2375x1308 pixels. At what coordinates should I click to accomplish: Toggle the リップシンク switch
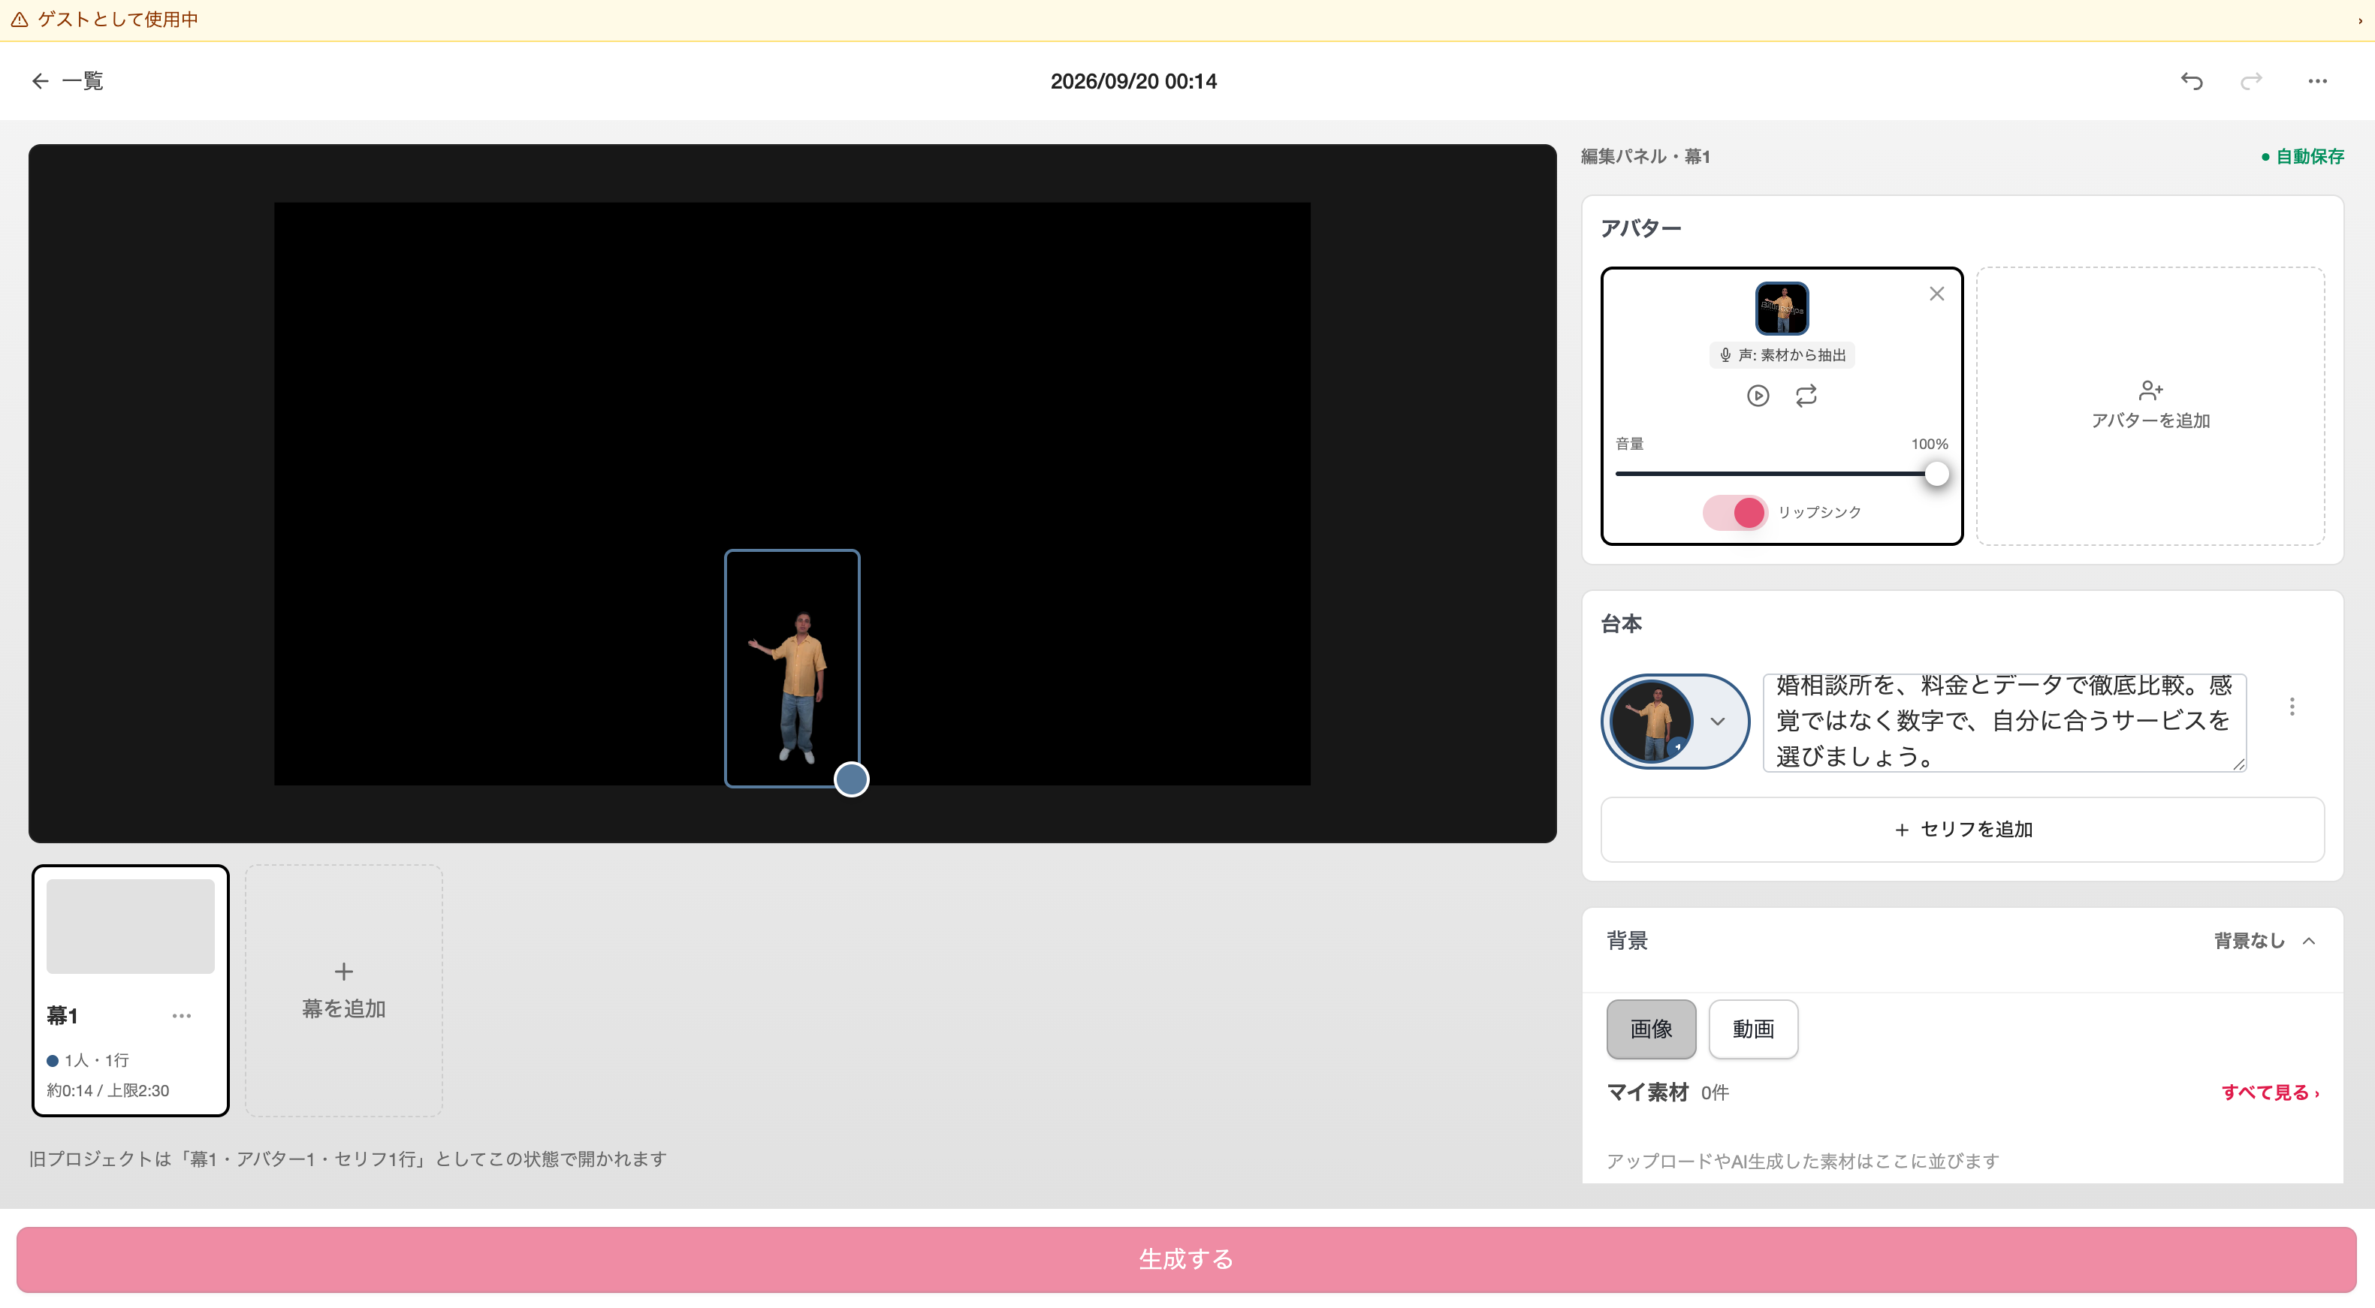pos(1734,513)
